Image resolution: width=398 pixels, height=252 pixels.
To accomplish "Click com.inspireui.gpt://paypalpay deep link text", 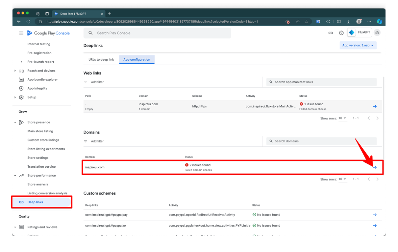I will coord(106,215).
